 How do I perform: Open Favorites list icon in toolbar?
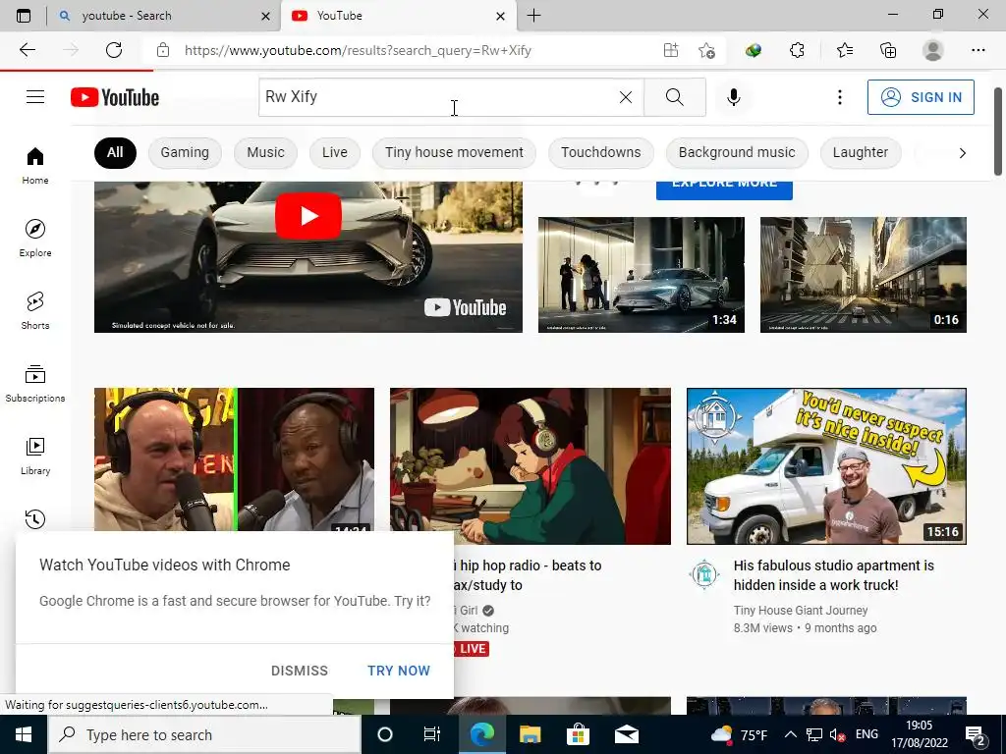click(x=844, y=50)
